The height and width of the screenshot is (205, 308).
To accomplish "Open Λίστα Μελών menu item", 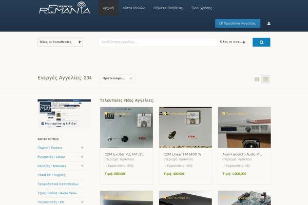I will tap(133, 8).
